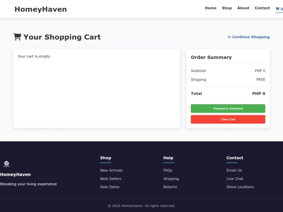
Task: Click 'Elevating your living experience' tagline
Action: click(28, 184)
